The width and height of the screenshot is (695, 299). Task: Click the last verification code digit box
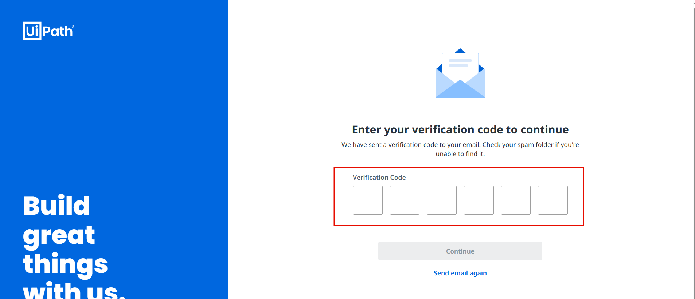click(553, 200)
